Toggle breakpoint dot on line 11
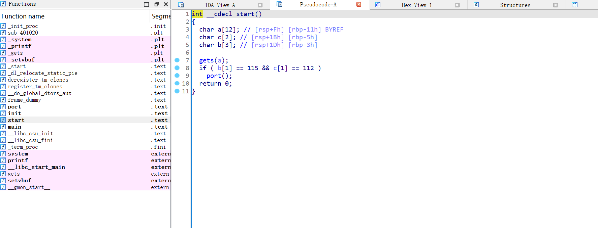The height and width of the screenshot is (228, 598). 177,91
